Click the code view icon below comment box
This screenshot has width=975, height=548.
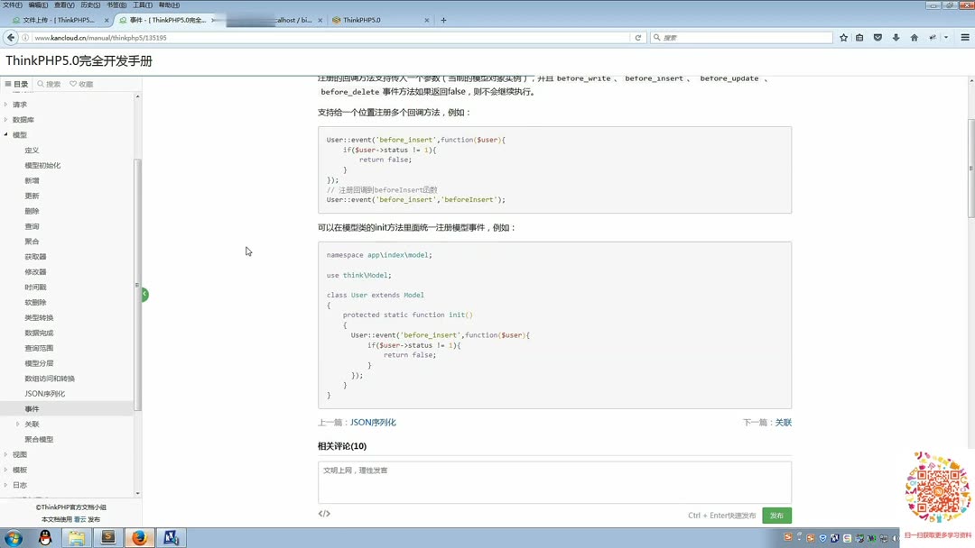pos(322,514)
